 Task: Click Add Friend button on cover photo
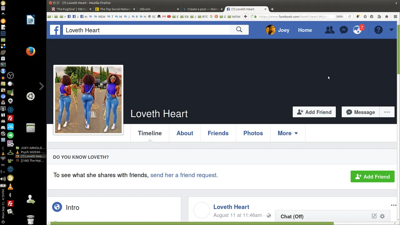pyautogui.click(x=314, y=112)
